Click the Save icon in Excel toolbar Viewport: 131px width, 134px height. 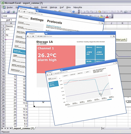click(8, 12)
